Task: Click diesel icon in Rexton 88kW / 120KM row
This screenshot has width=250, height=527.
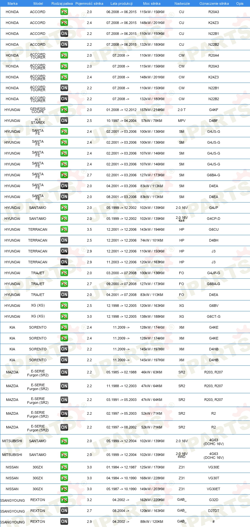Action: pos(64,522)
